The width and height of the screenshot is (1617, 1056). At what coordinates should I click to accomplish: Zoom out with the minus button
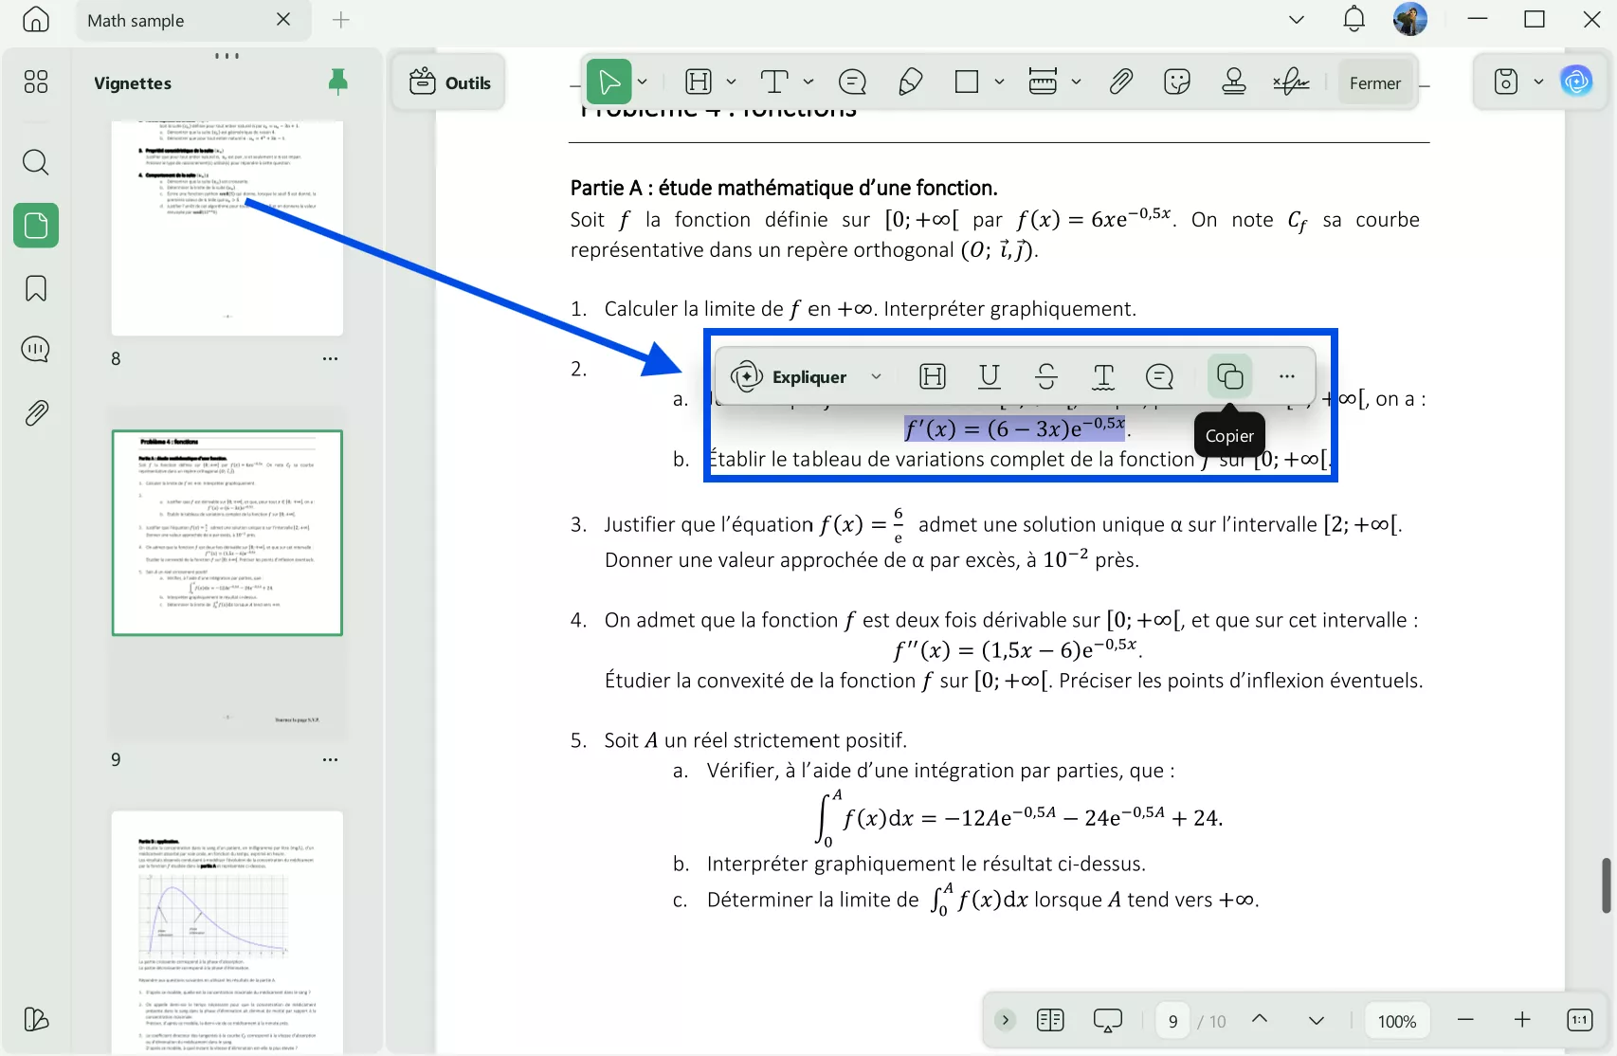click(1465, 1020)
